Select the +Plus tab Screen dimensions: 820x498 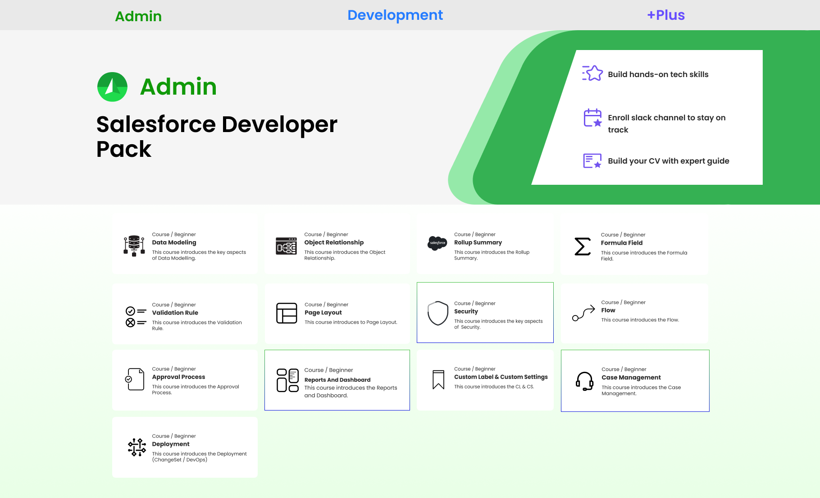point(666,15)
